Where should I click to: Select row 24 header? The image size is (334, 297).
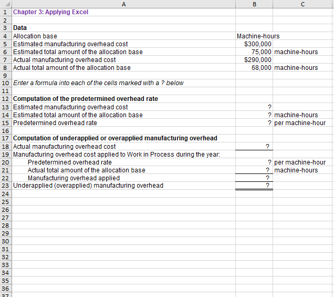tap(5, 193)
